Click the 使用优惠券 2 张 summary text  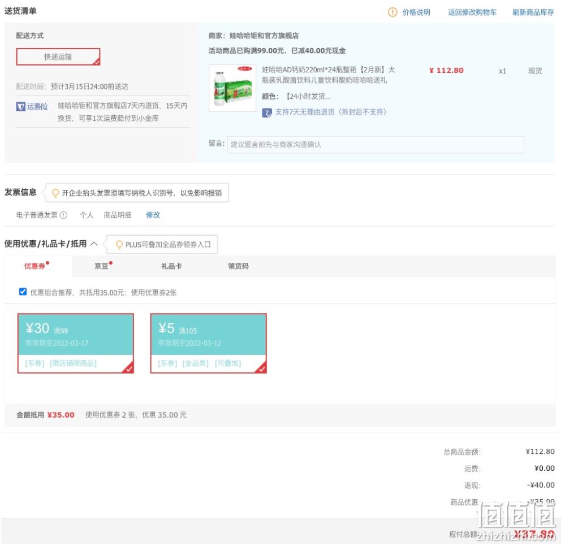(136, 415)
